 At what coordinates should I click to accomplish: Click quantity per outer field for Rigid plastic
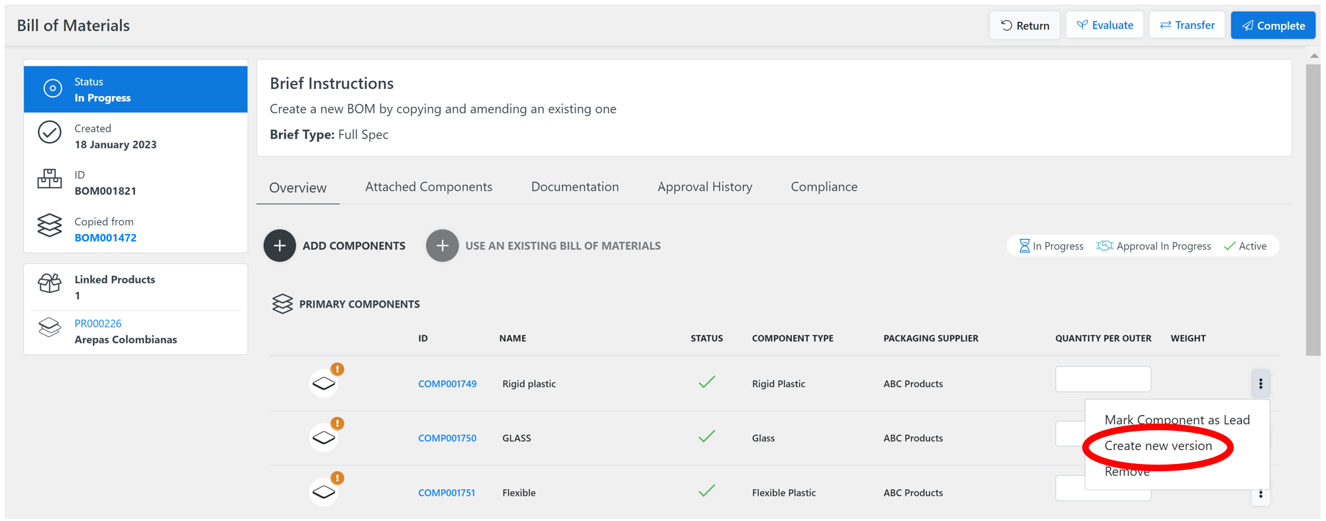(x=1103, y=379)
